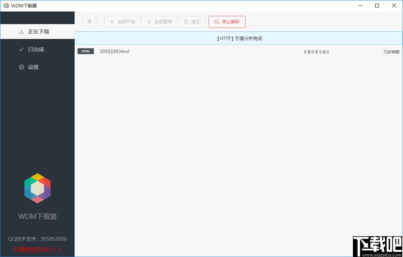
Task: Click the HTML file type badge
Action: pyautogui.click(x=86, y=51)
